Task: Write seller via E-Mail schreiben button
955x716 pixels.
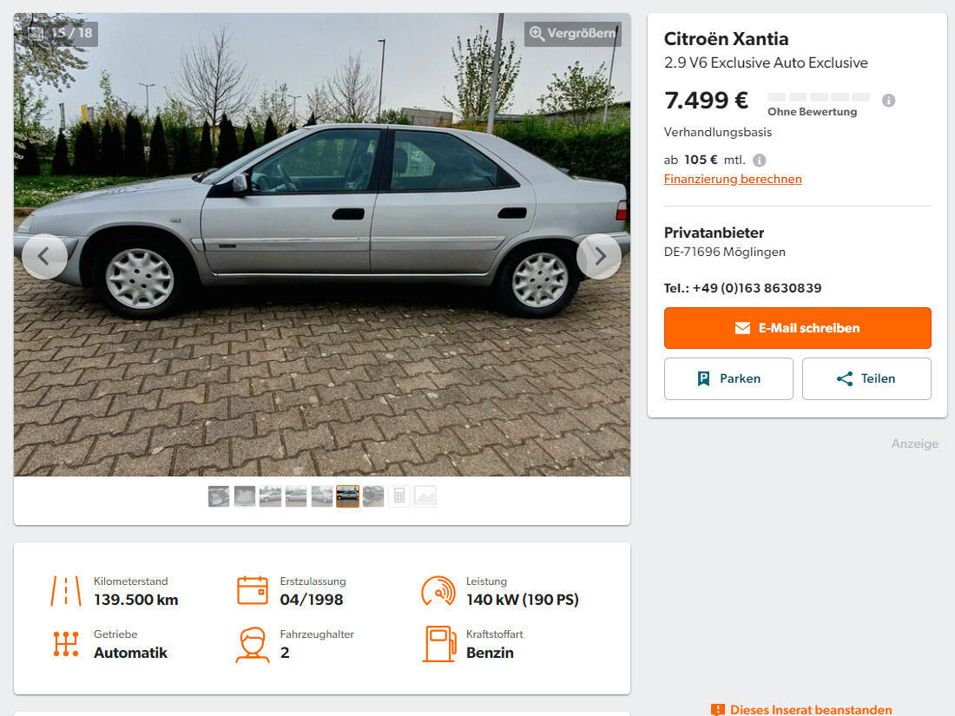Action: (797, 328)
